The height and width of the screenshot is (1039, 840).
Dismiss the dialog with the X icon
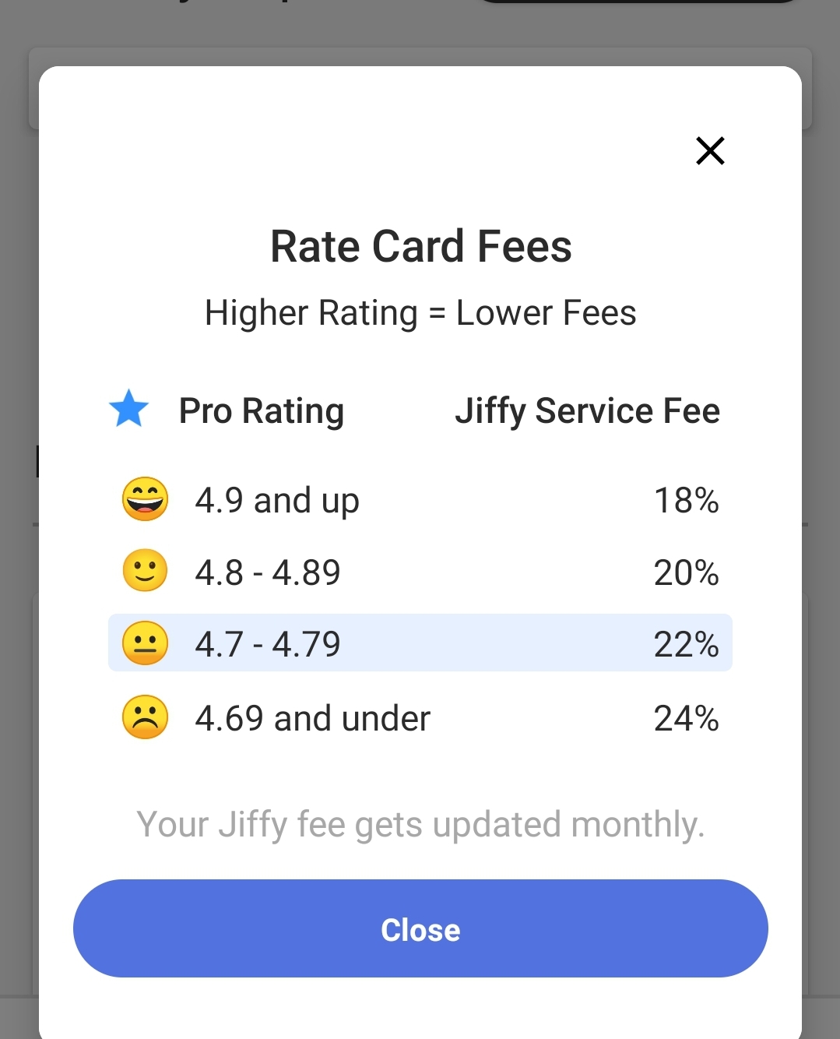(x=710, y=151)
